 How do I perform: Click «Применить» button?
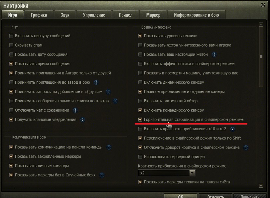250,196
